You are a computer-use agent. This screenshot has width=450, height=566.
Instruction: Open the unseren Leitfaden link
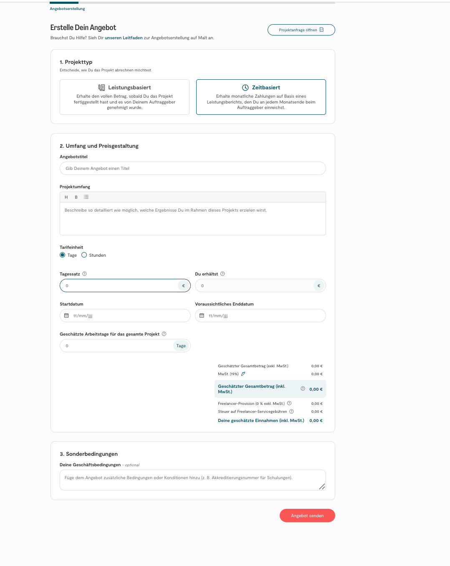[x=124, y=38]
